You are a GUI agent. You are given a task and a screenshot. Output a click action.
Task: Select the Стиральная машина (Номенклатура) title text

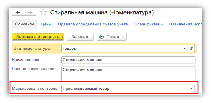coord(102,12)
